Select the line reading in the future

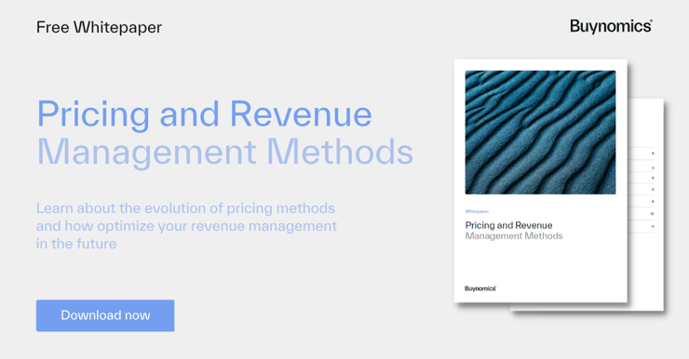pyautogui.click(x=76, y=244)
